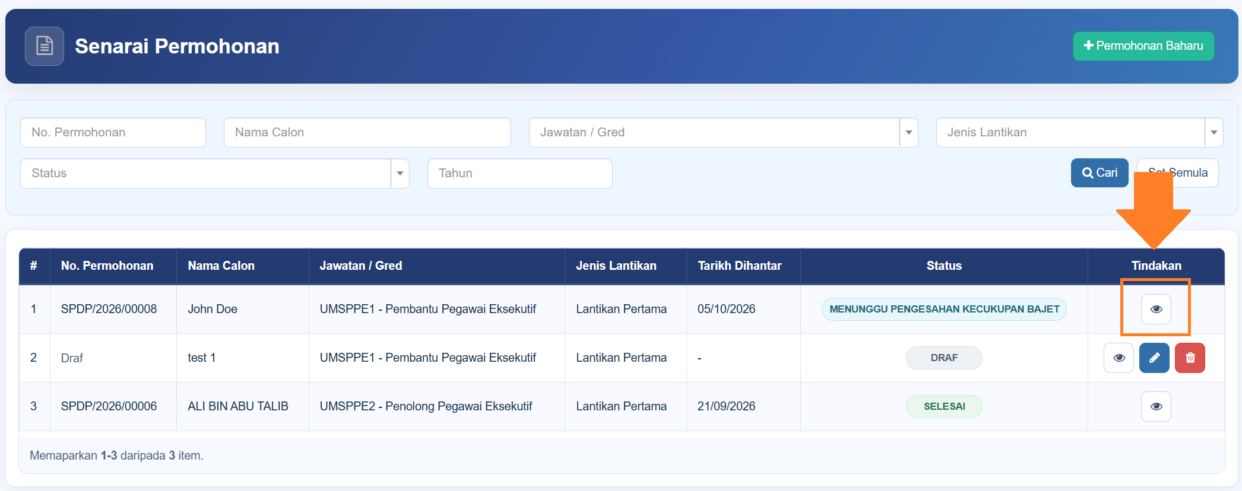
Task: View details of application SPDP/2026/00006
Action: tap(1156, 406)
